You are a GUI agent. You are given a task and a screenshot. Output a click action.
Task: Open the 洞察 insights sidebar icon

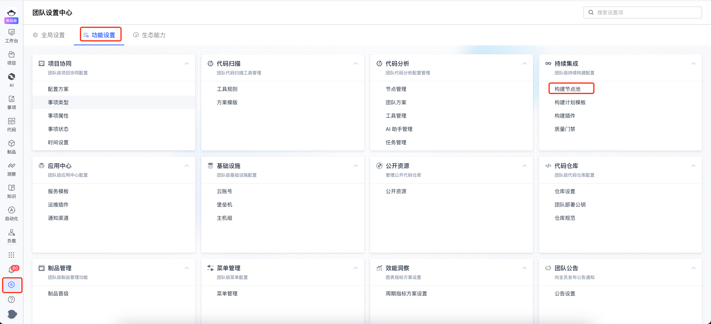click(x=11, y=169)
